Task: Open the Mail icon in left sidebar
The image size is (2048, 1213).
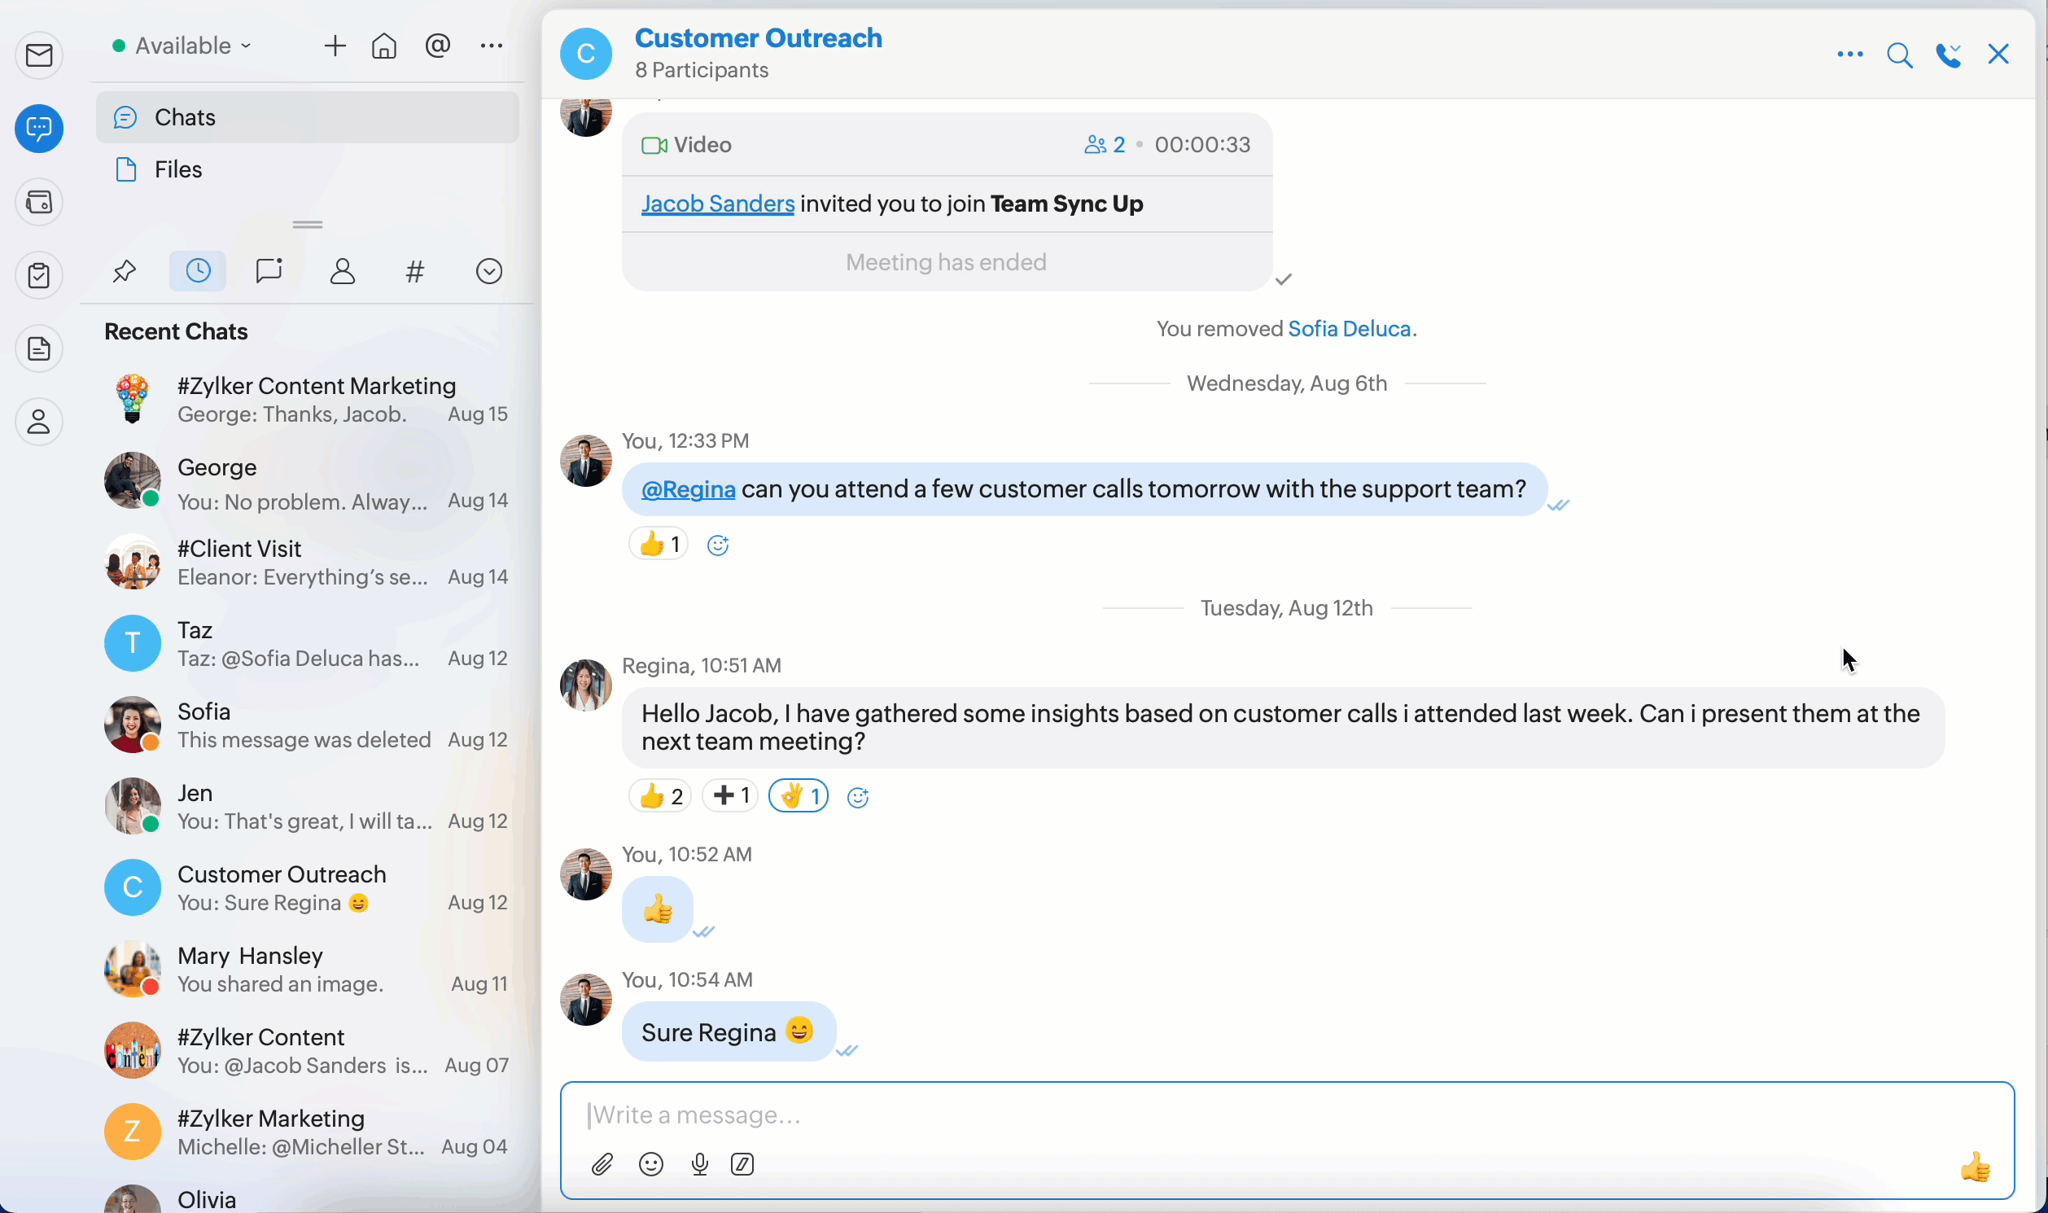Action: click(38, 55)
